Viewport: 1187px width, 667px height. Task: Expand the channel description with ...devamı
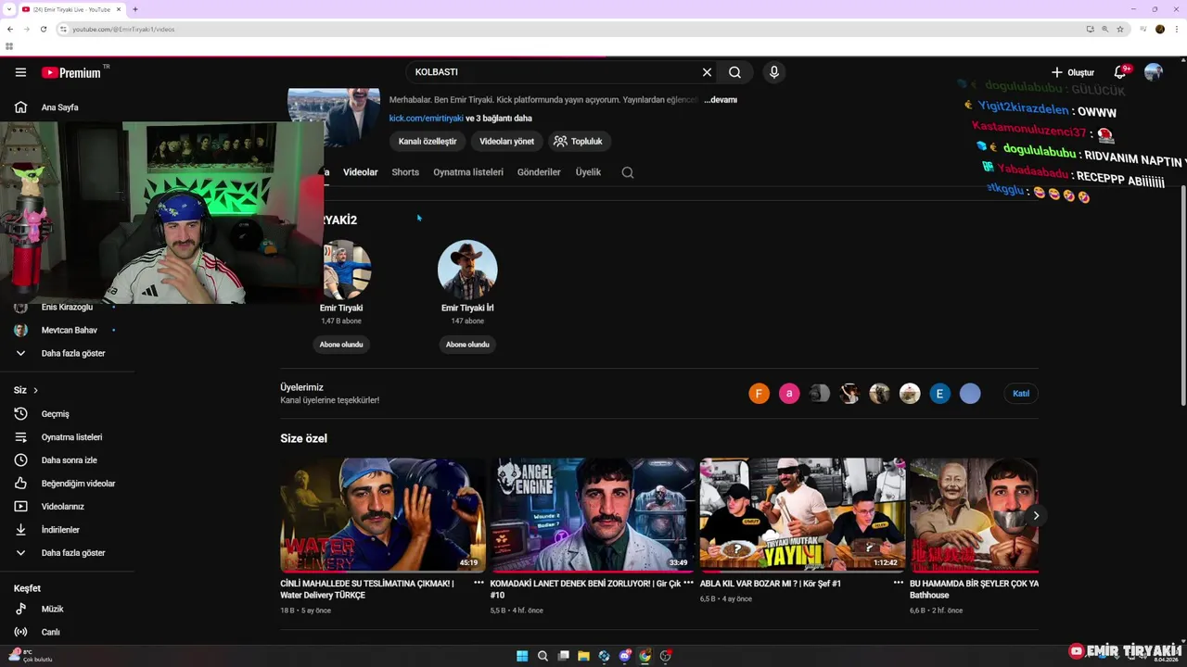[721, 99]
